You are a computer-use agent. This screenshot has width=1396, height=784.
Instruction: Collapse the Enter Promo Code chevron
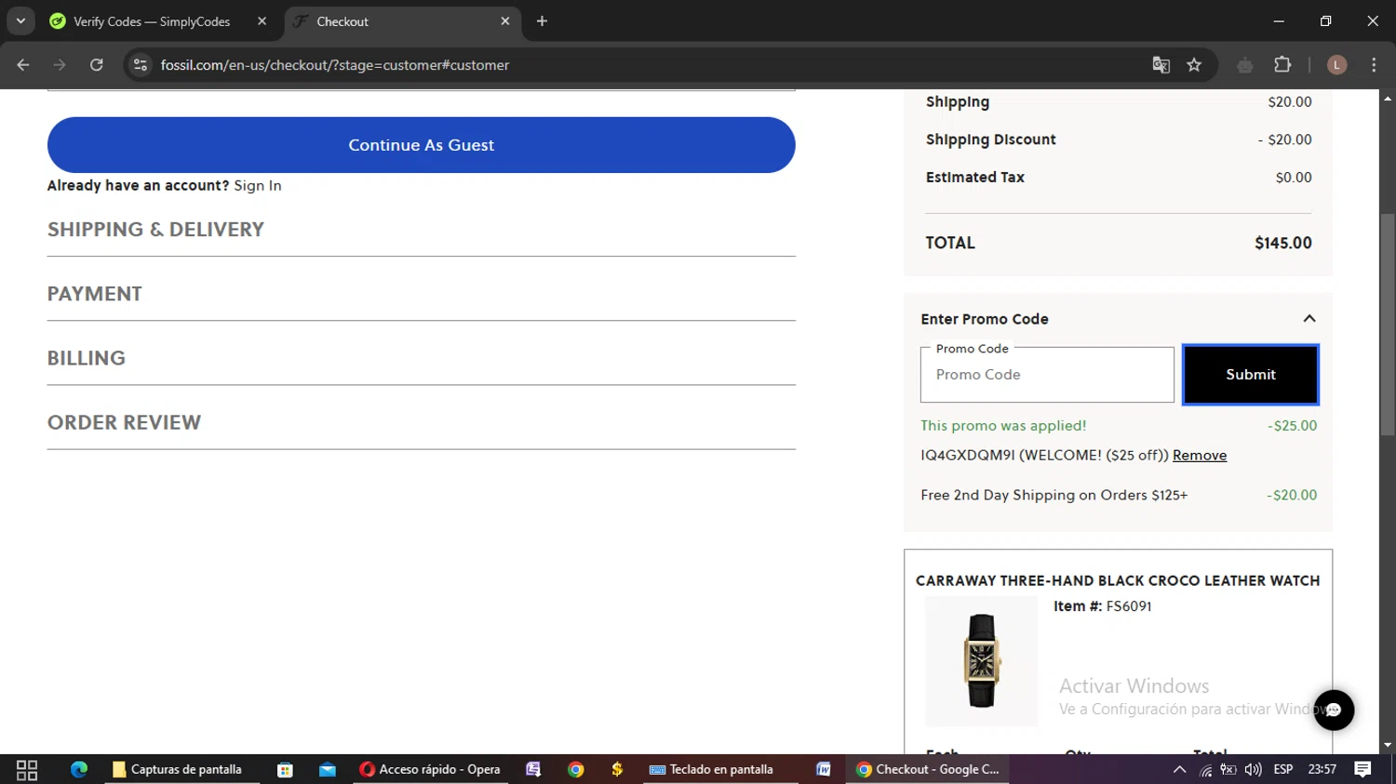[x=1309, y=319]
